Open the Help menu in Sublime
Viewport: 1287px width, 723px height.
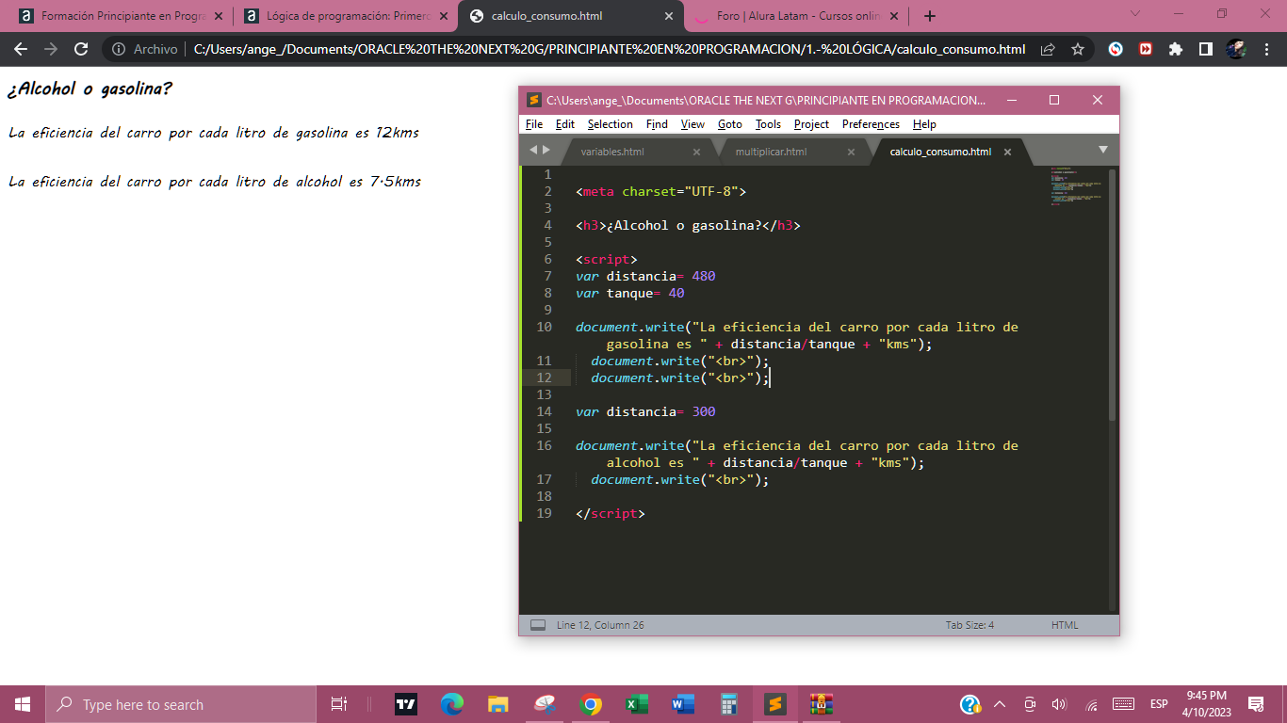pos(924,124)
